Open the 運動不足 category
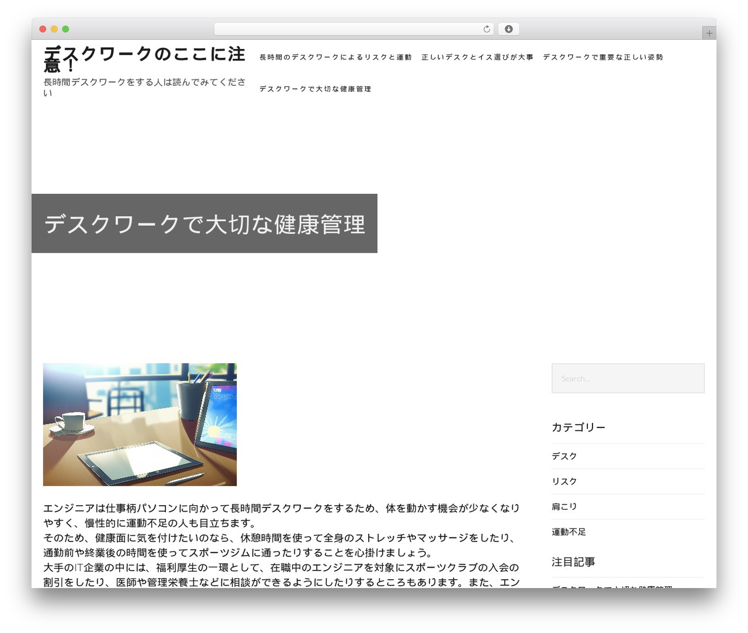Screen dimensions: 748x633 pos(569,532)
